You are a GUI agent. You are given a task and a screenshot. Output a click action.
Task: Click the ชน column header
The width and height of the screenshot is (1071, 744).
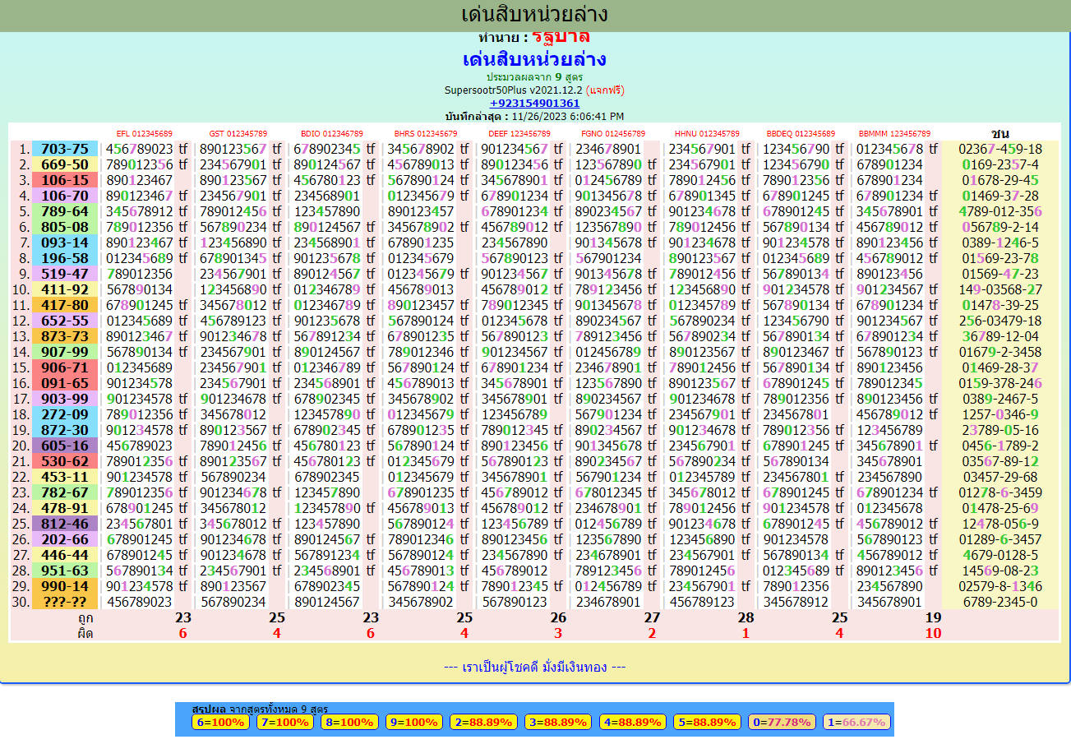click(1000, 133)
